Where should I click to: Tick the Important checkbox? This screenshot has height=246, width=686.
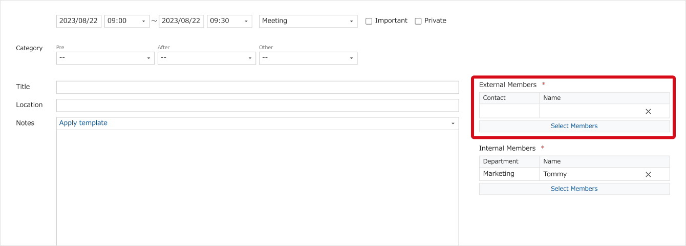[369, 21]
